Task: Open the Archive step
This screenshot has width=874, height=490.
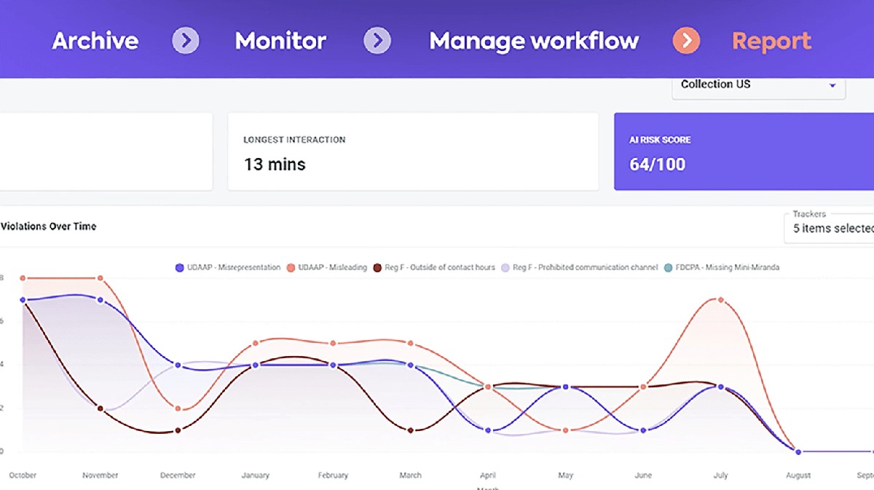Action: (x=95, y=41)
